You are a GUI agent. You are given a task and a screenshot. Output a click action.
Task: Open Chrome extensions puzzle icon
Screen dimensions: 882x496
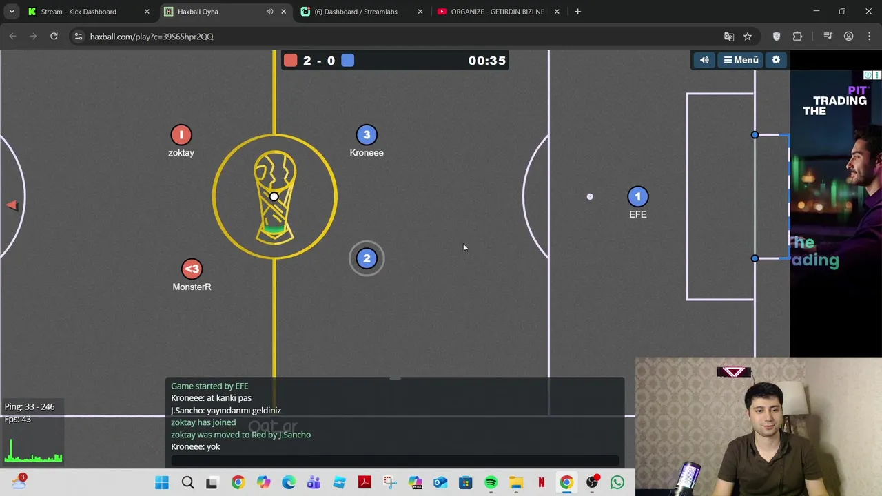798,37
